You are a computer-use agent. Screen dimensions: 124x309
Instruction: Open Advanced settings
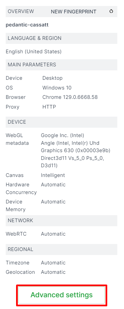[x=62, y=295]
